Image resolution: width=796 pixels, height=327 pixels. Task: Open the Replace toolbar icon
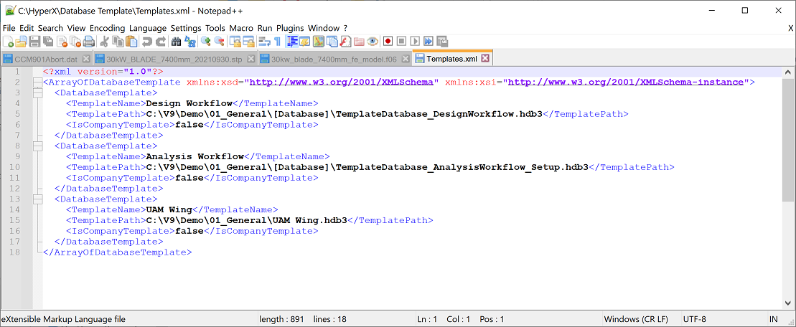click(x=191, y=41)
